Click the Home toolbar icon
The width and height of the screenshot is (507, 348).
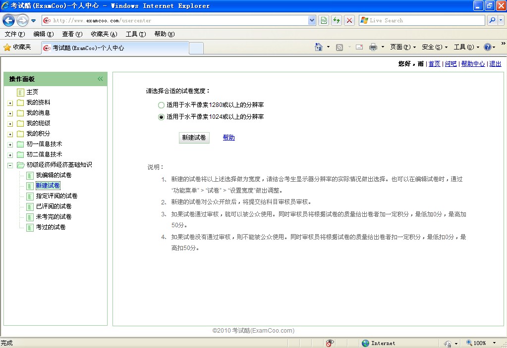319,47
